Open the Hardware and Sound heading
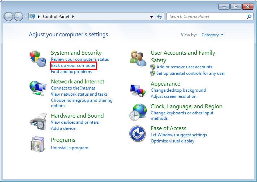 pyautogui.click(x=77, y=115)
